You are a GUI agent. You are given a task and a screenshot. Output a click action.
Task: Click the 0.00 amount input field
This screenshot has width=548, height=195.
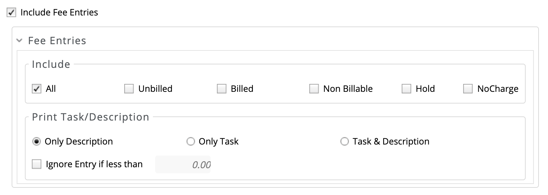pos(183,164)
